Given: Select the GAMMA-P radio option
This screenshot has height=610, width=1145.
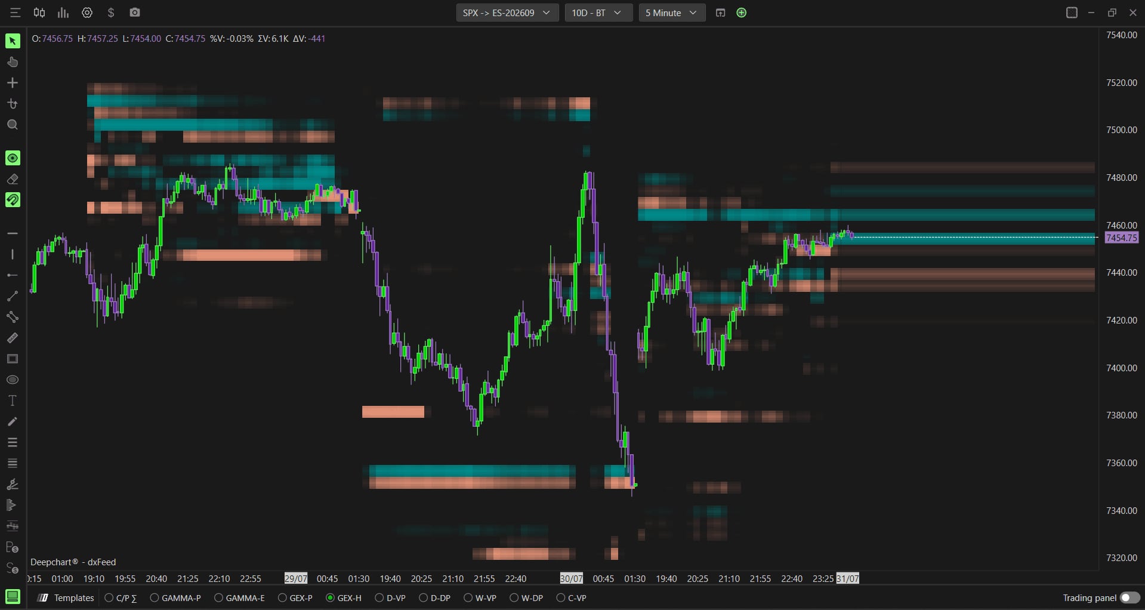Looking at the screenshot, I should [175, 597].
